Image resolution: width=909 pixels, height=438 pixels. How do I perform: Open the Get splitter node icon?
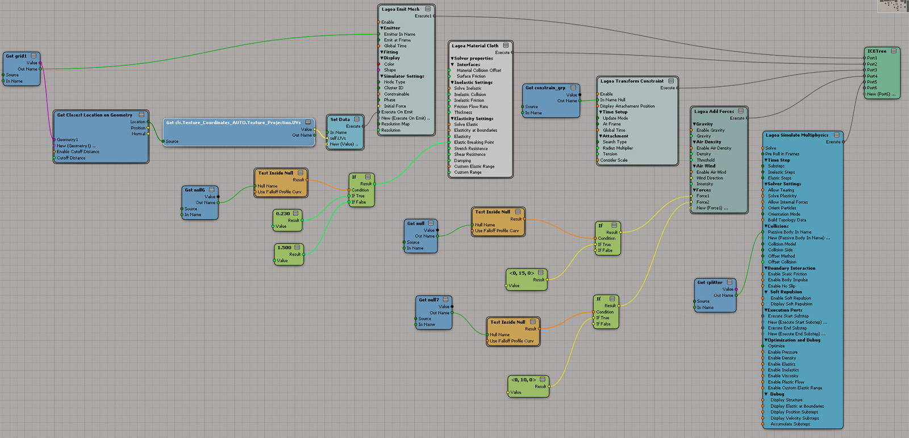[729, 282]
